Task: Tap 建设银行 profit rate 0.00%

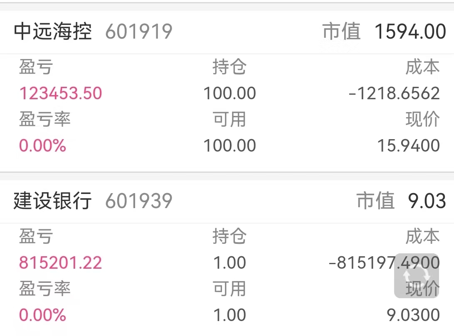Action: click(x=42, y=315)
